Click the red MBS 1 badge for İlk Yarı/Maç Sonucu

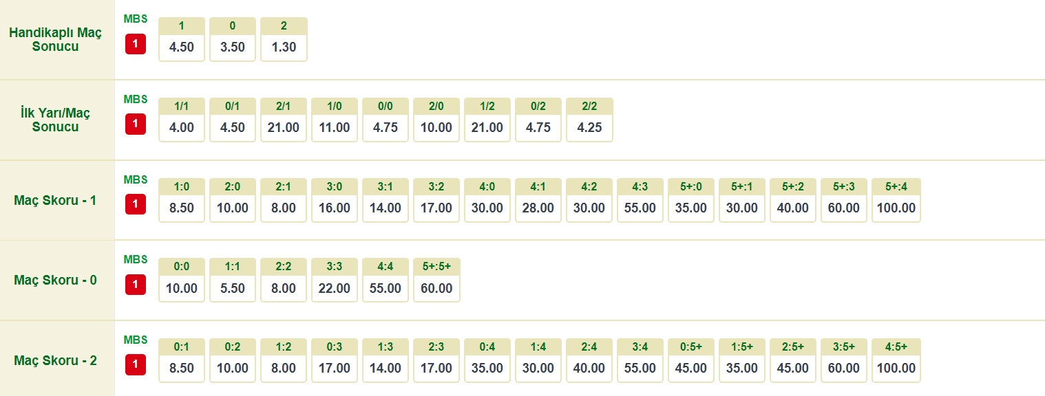point(136,124)
